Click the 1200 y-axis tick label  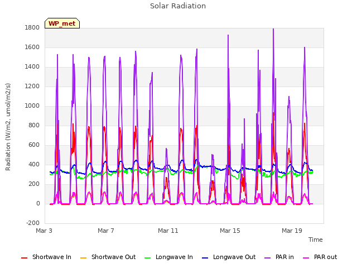click(x=32, y=87)
